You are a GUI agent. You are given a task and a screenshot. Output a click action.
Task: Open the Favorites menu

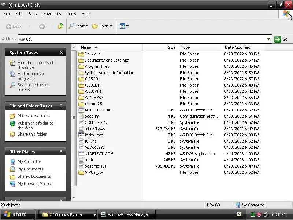tap(52, 14)
